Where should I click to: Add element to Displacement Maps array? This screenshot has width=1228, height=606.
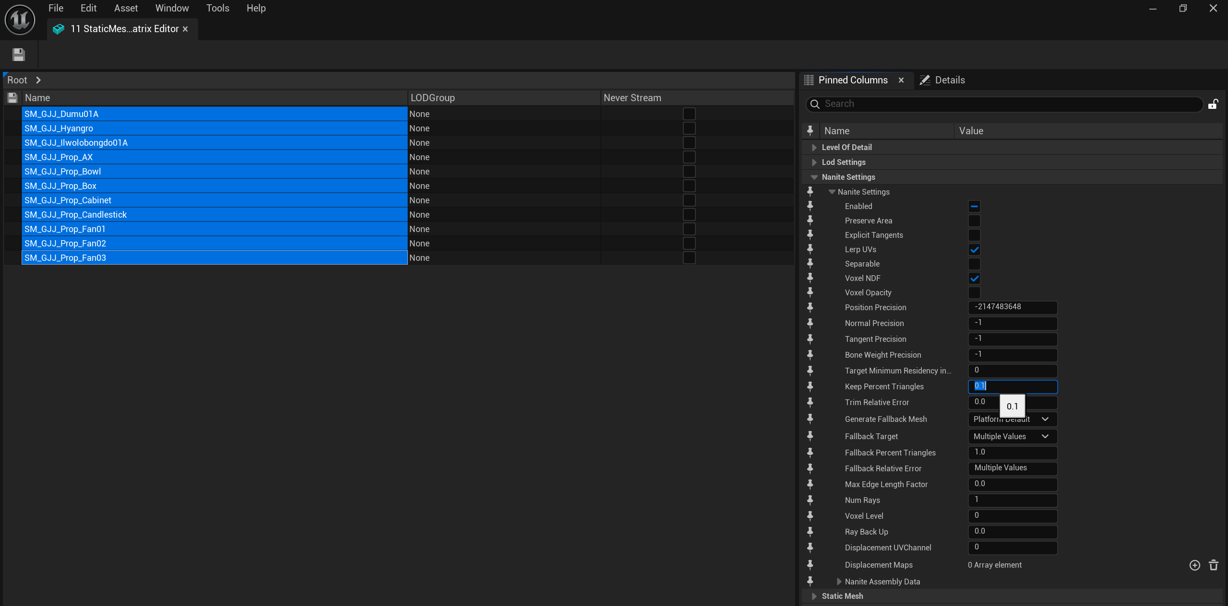(1194, 565)
